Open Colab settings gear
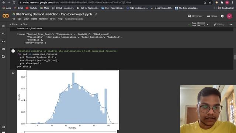The height and width of the screenshot is (133, 236). [222, 16]
